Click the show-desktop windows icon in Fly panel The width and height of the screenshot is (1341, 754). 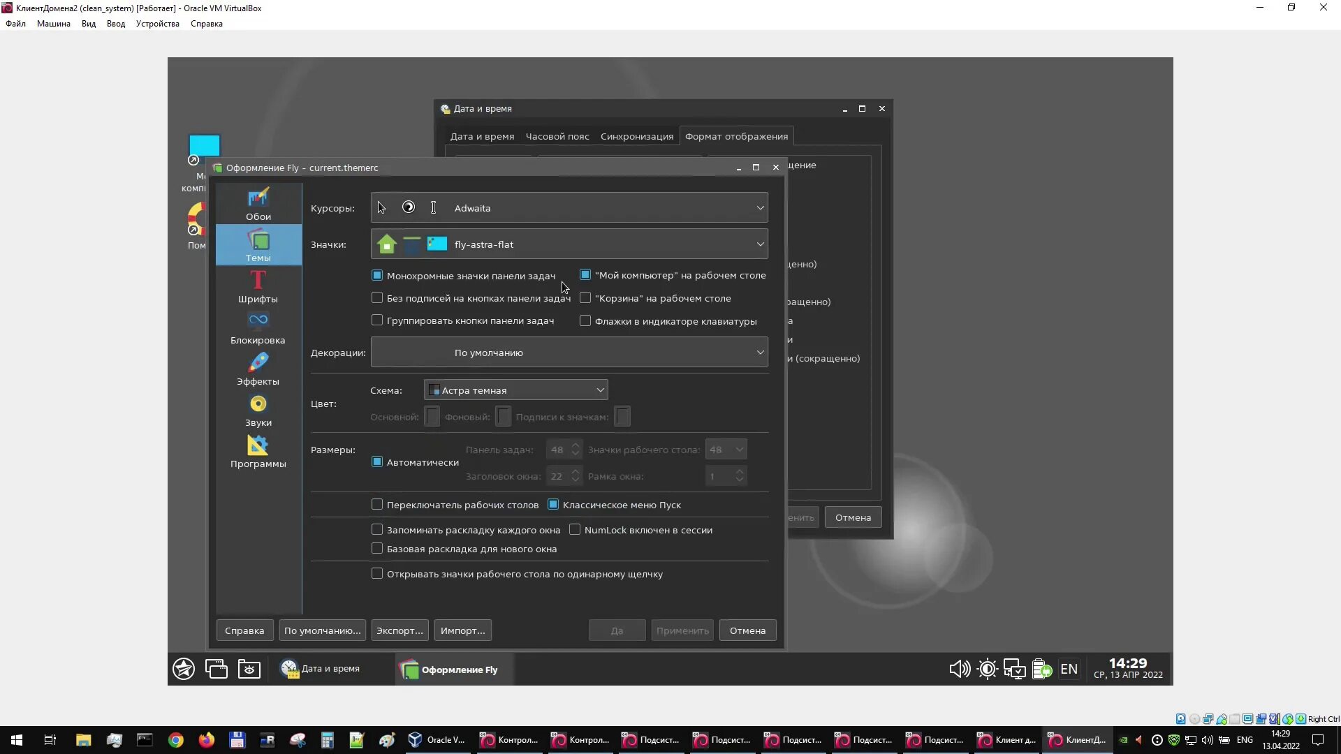pos(217,669)
